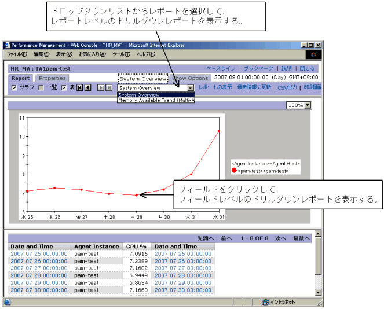Open the ファイル(F) menu
The width and height of the screenshot is (384, 309).
tap(17, 54)
